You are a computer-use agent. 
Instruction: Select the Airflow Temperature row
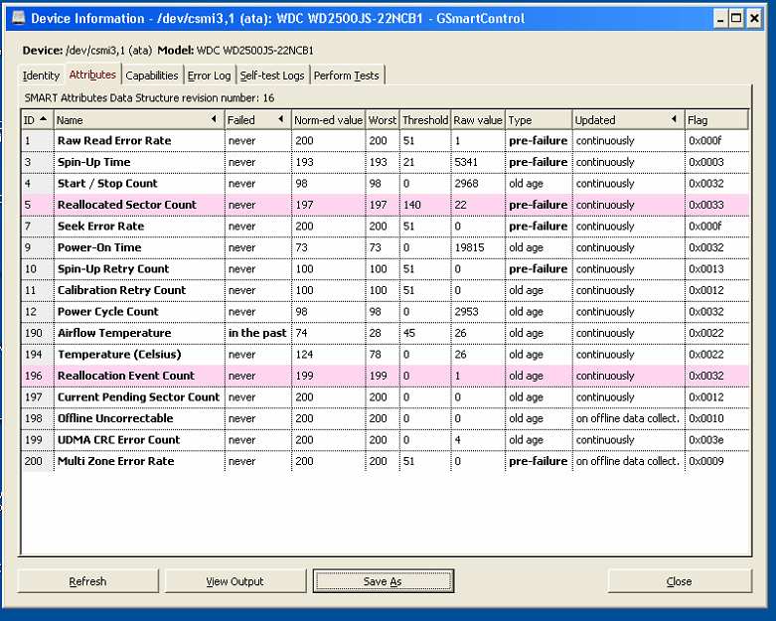point(386,333)
